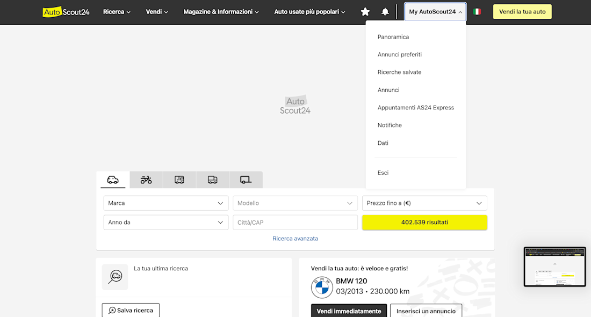Viewport: 591px width, 317px height.
Task: Select the car vehicle type tab
Action: pos(113,180)
